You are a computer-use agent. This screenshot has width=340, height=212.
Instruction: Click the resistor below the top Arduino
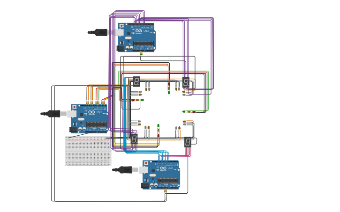coord(141,54)
